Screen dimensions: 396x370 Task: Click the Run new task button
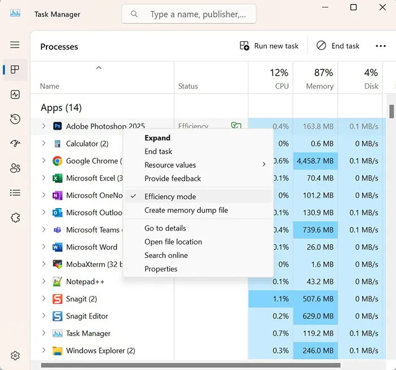coord(269,46)
